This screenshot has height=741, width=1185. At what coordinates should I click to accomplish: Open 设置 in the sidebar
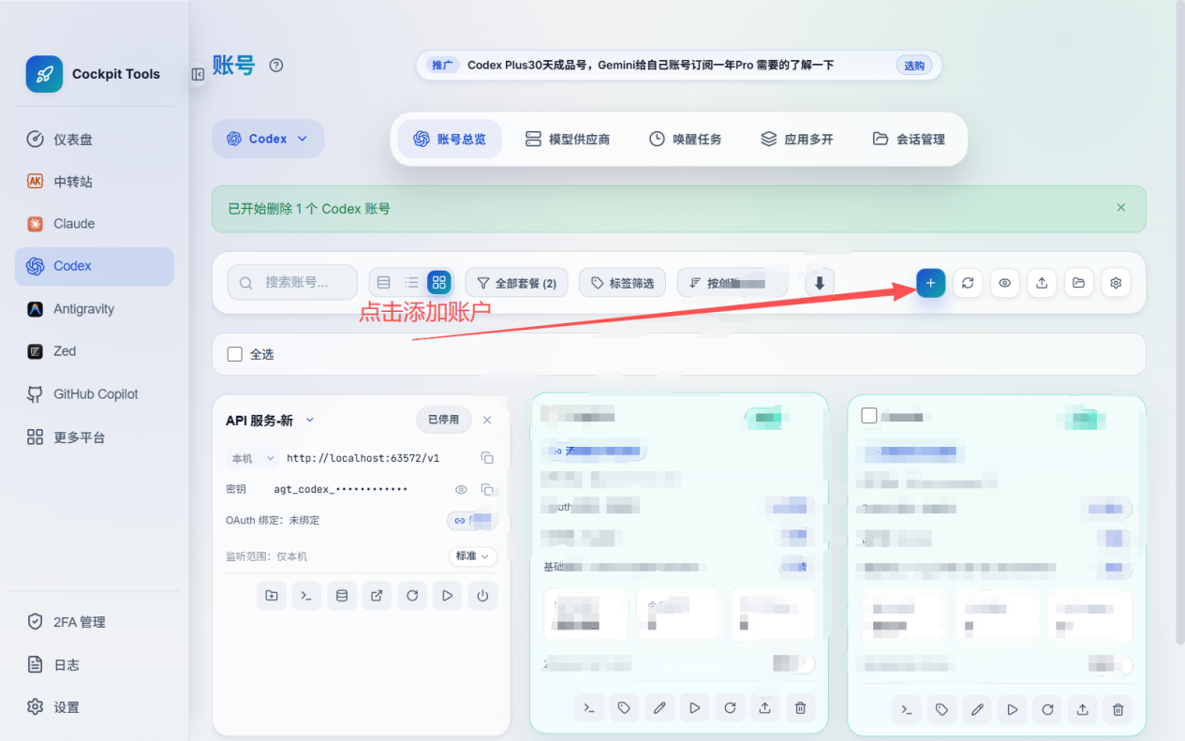tap(95, 707)
